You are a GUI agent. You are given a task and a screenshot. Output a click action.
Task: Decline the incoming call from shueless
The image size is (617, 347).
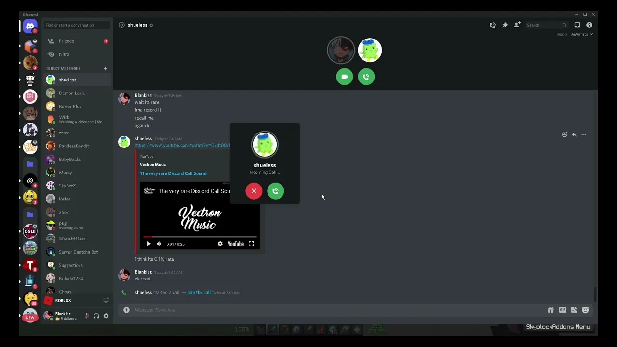(254, 191)
